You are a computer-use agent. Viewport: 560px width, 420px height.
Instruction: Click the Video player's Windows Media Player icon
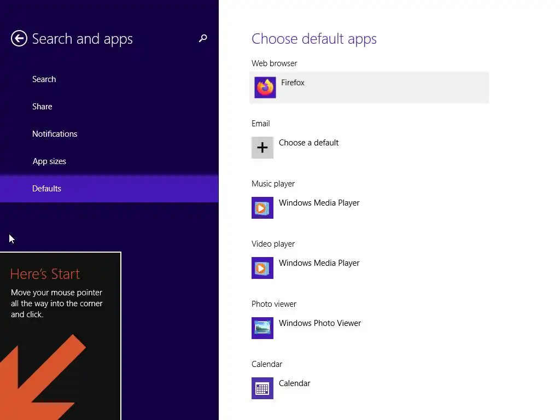pos(262,268)
